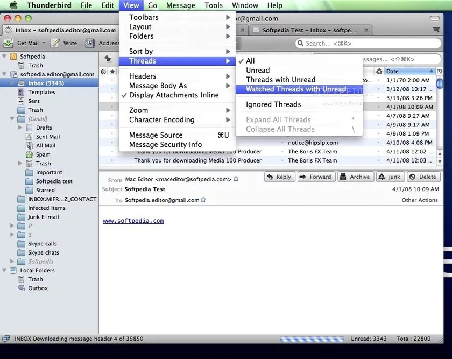
Task: Click the Reply button
Action: pos(279,177)
